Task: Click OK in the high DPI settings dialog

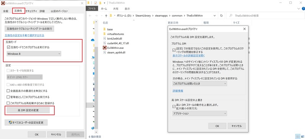Action: pos(217,126)
